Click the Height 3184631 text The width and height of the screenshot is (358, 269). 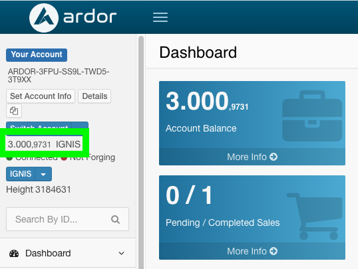click(39, 189)
